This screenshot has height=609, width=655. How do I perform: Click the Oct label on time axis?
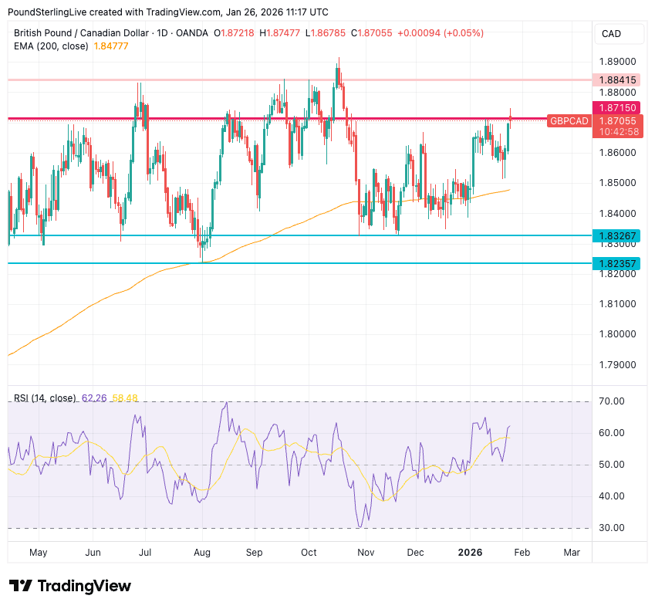[309, 553]
